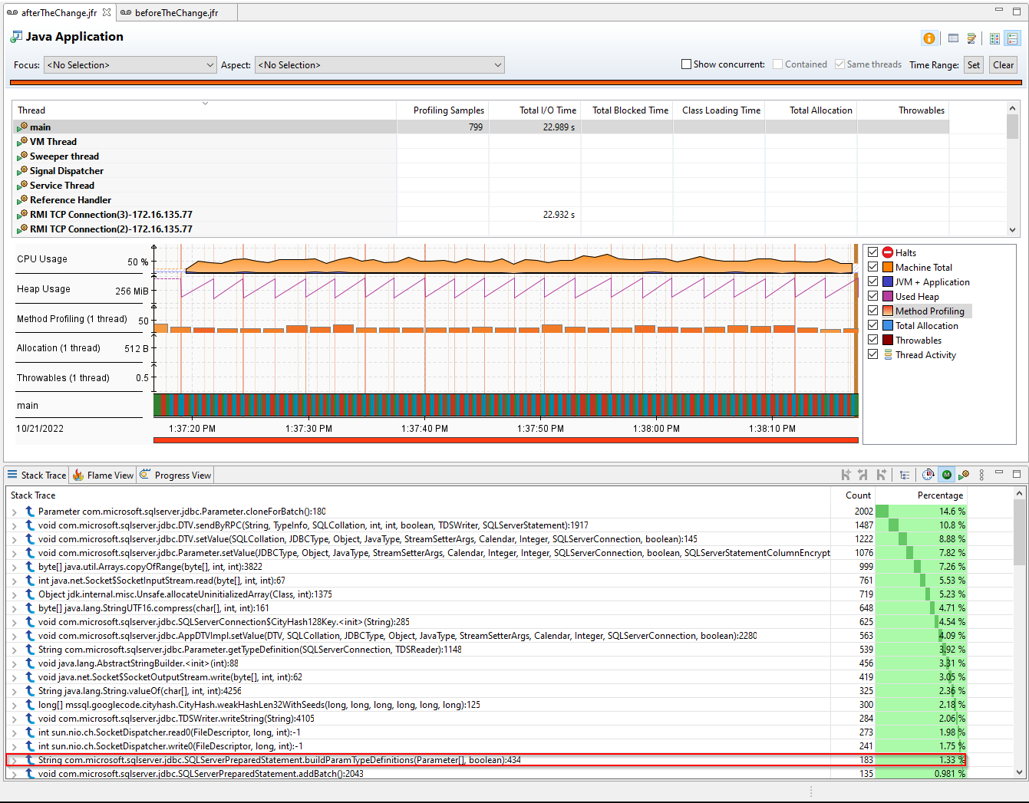
Task: Expand SocketInputStream.read stack frame
Action: (14, 581)
